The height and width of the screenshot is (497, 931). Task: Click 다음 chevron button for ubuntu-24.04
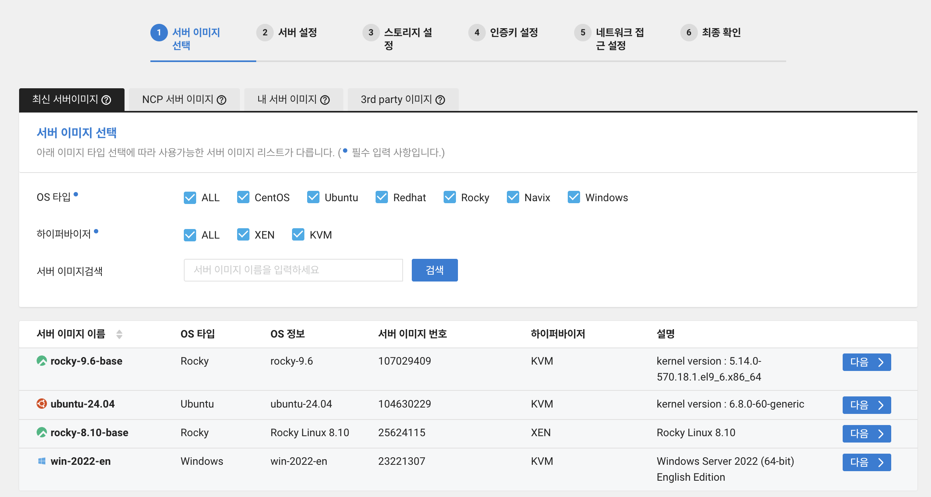(867, 405)
